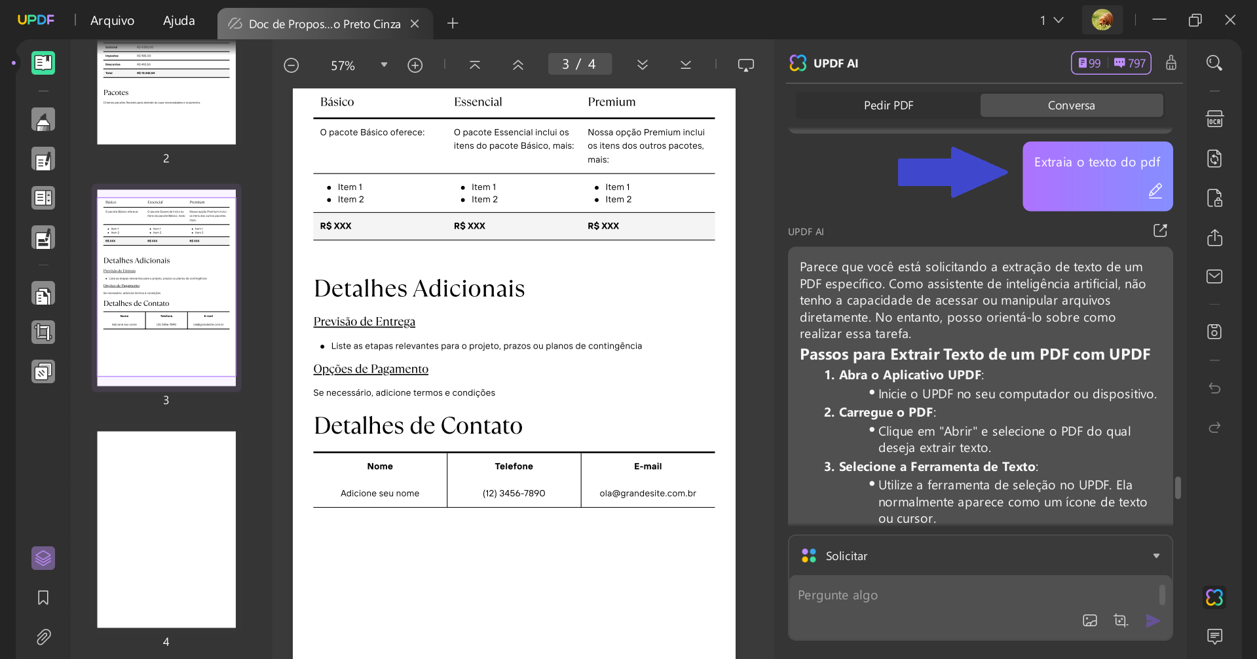1257x659 pixels.
Task: Export the AI response with the arrow icon
Action: click(1160, 231)
